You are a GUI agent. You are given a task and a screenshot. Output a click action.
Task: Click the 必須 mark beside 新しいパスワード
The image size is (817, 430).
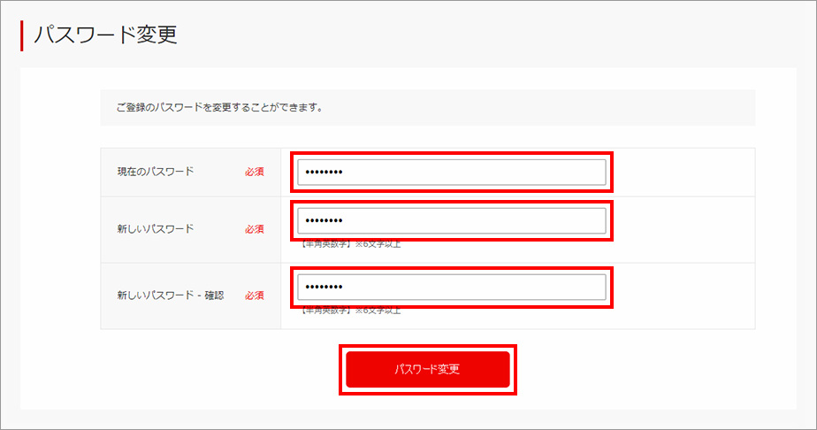click(x=255, y=229)
